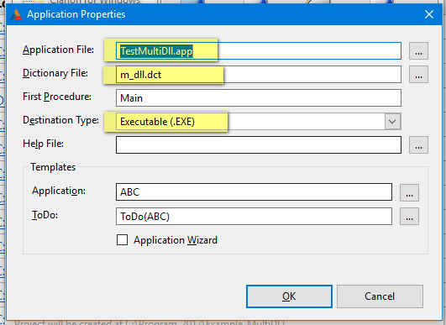Select the Destination Type combo box field

[259, 122]
